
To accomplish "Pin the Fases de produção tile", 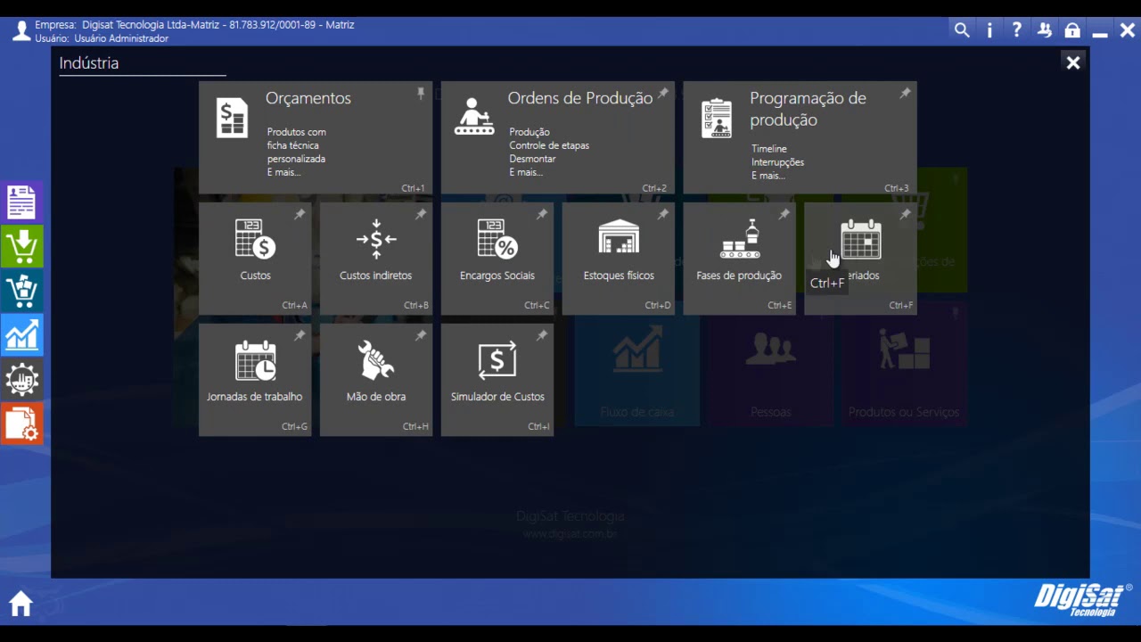I will pos(784,214).
